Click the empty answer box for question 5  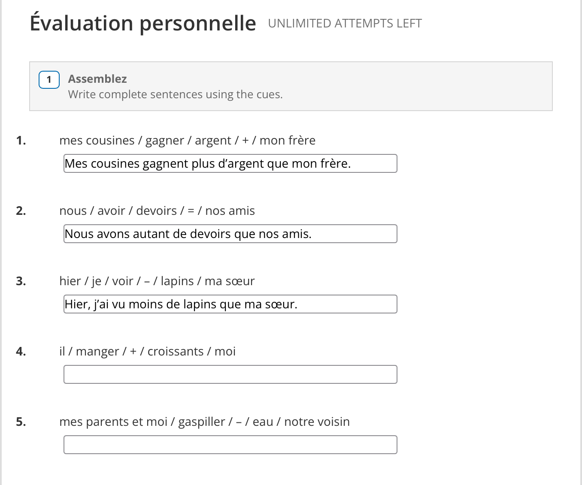tap(230, 444)
